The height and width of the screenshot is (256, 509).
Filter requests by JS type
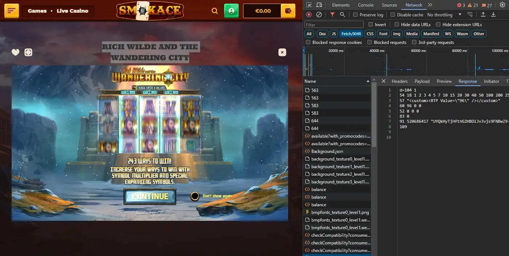(334, 34)
